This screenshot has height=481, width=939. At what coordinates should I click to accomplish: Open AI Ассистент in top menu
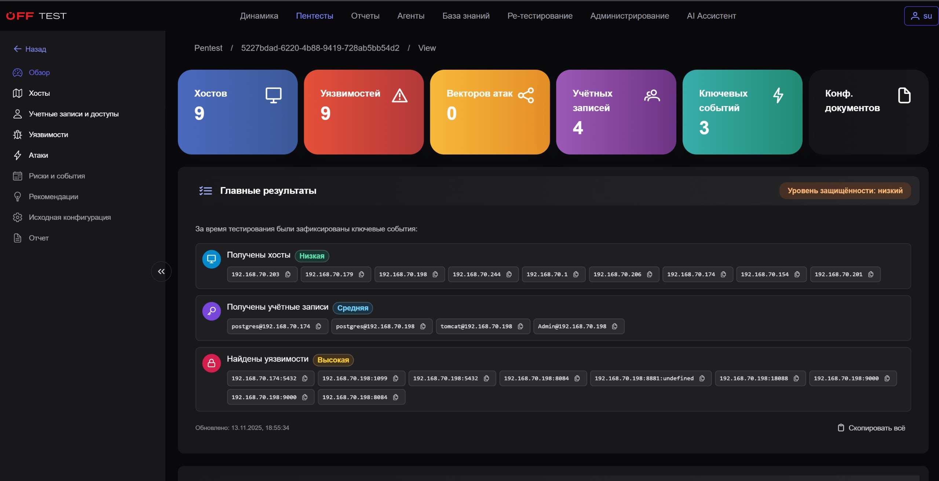coord(712,16)
